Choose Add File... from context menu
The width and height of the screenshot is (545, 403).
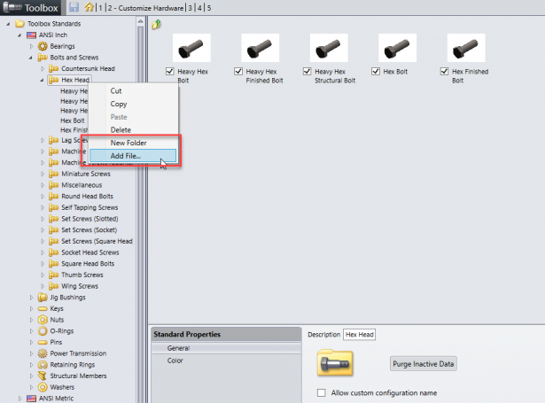tap(133, 156)
